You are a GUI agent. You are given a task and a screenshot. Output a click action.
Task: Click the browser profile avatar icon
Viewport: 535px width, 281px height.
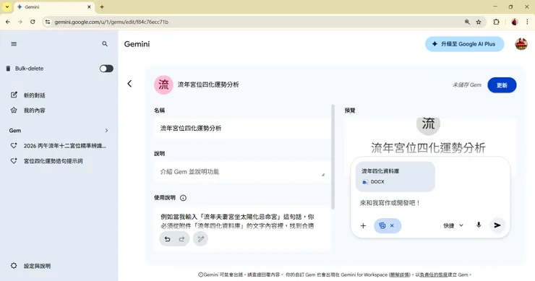tap(515, 22)
